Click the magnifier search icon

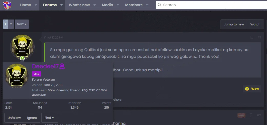159,5
